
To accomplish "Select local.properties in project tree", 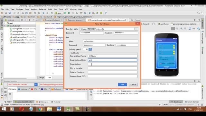I will 23,43.
